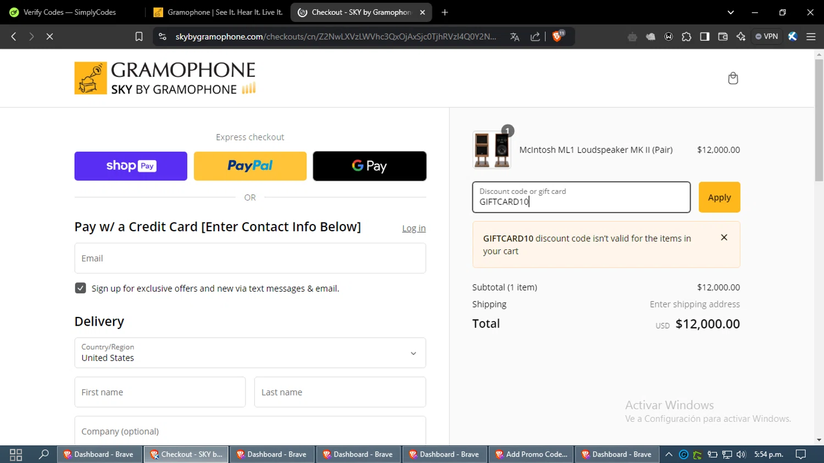Click the Gramophone logo image
The width and height of the screenshot is (824, 463).
[165, 78]
